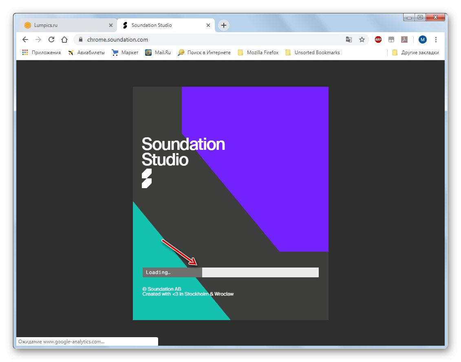View site security lock info
Viewport: 461px width, 362px height.
click(81, 39)
